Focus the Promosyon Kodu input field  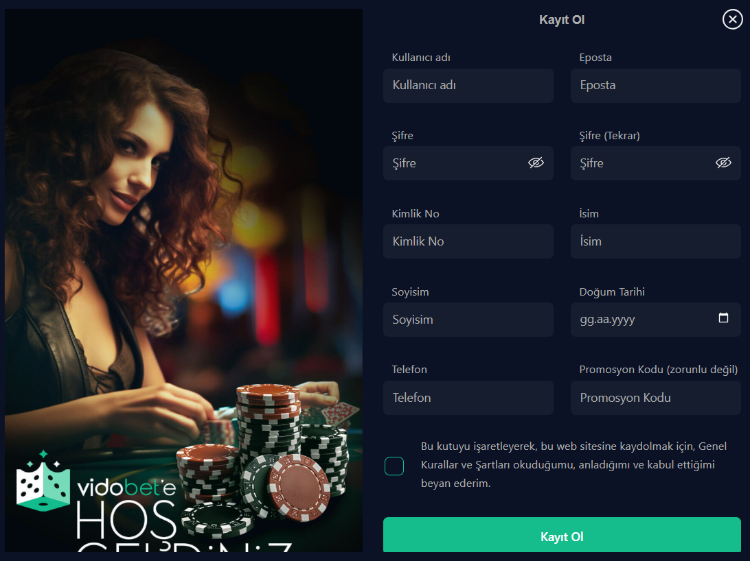(x=656, y=398)
